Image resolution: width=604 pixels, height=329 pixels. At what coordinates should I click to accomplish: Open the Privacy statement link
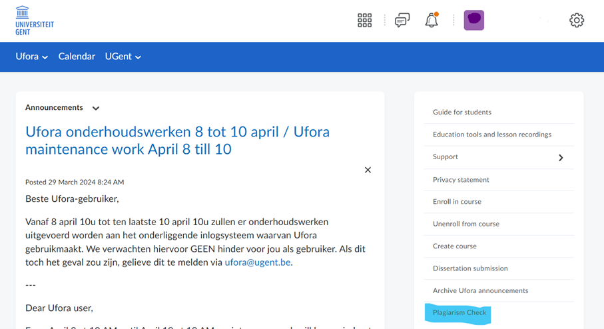pos(461,180)
